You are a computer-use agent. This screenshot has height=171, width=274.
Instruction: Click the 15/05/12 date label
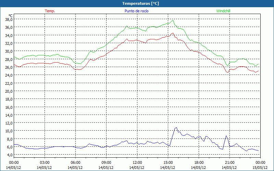tap(260, 168)
